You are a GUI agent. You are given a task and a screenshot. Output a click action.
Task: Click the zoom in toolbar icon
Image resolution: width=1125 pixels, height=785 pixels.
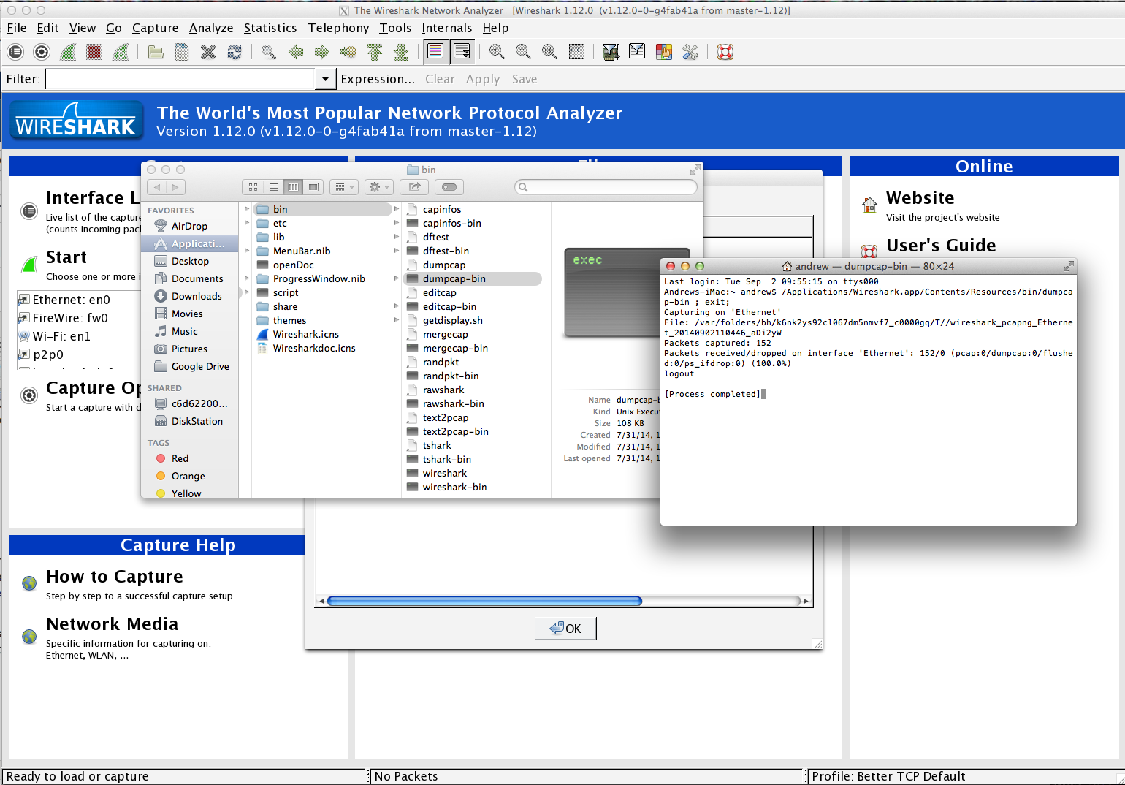click(x=497, y=52)
